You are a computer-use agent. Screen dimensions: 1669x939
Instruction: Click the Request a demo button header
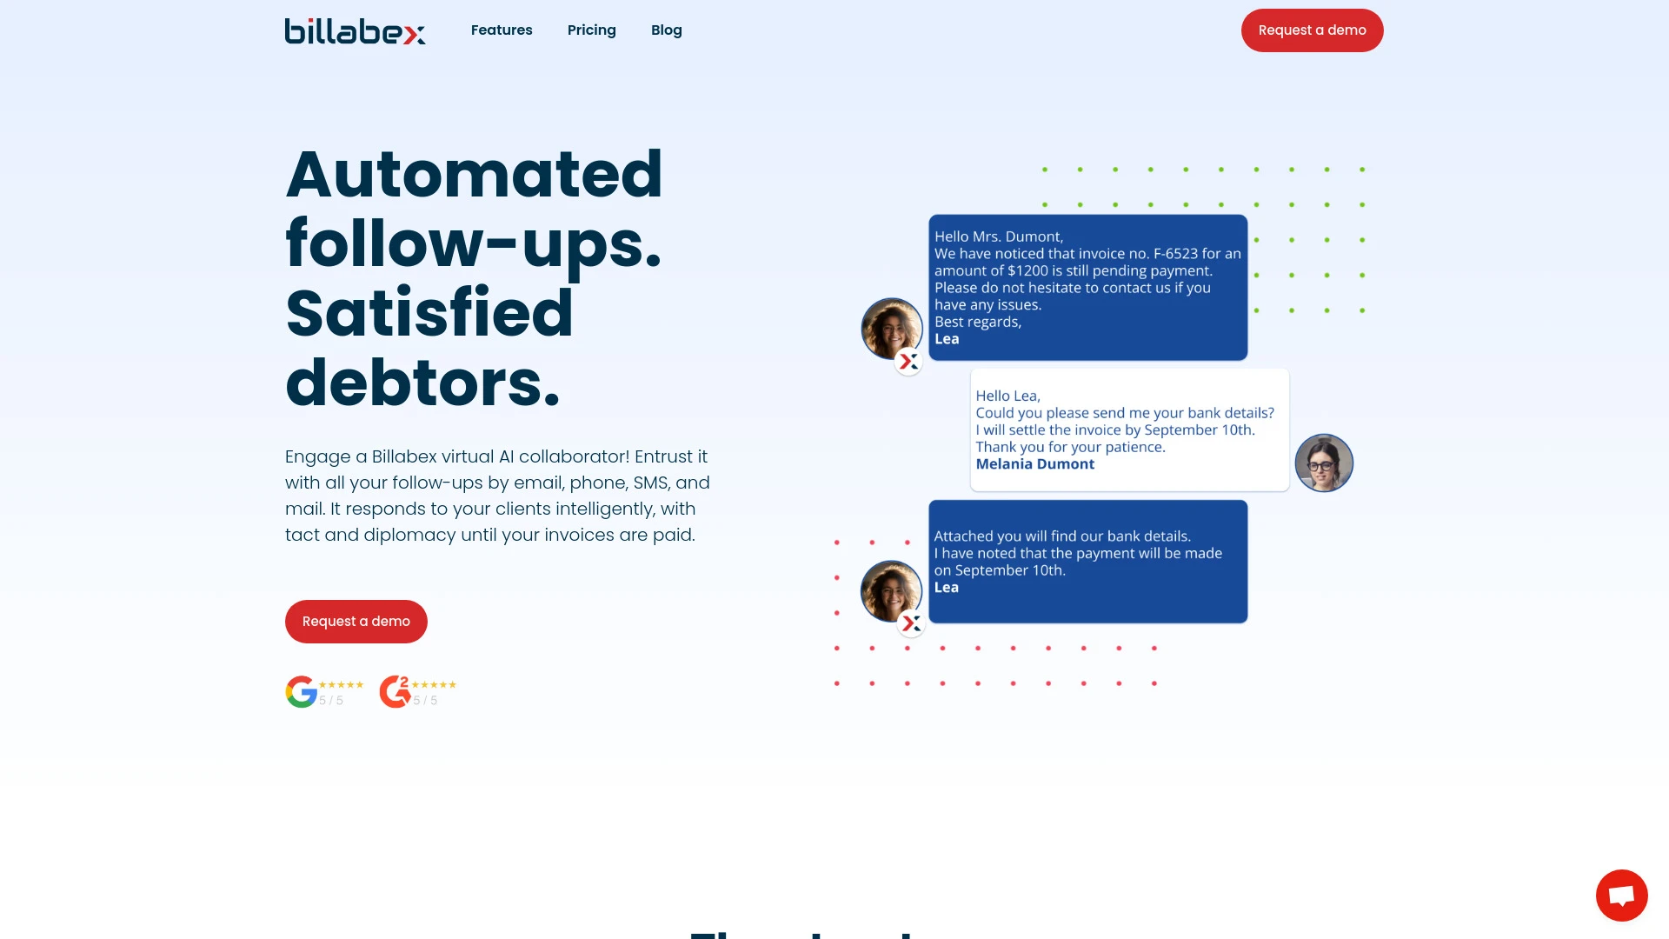click(x=1312, y=30)
